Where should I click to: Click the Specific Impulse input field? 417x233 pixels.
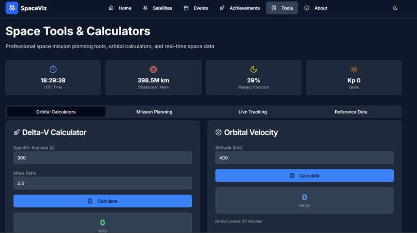point(102,158)
